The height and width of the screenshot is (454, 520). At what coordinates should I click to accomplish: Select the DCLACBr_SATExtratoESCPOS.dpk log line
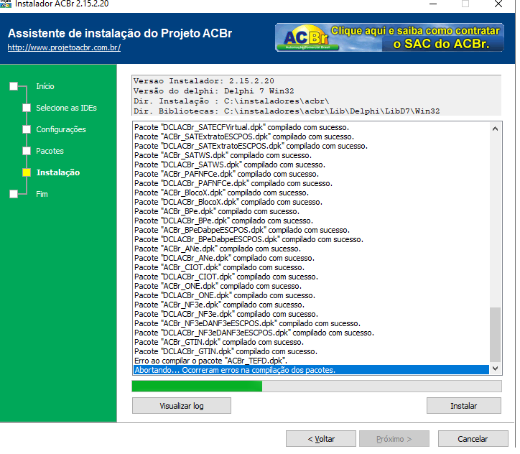311,147
